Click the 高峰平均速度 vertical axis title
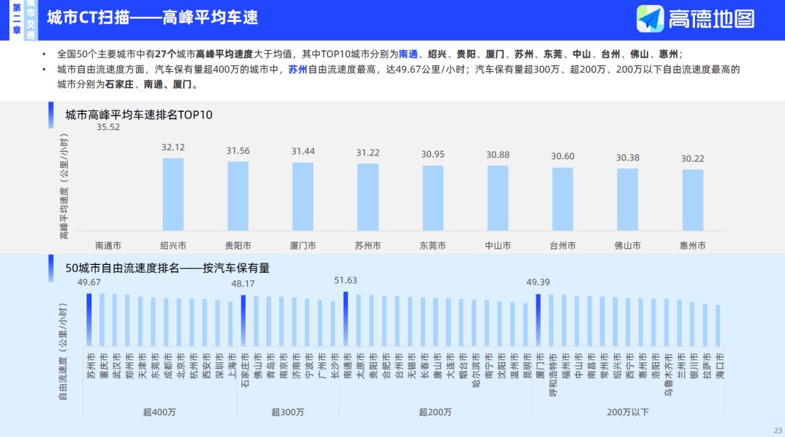785x437 pixels. tap(63, 186)
